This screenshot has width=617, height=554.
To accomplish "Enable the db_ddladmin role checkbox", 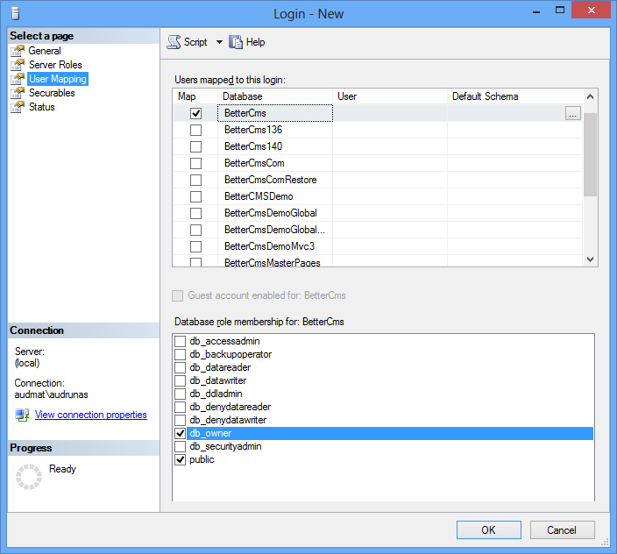I will coord(180,394).
